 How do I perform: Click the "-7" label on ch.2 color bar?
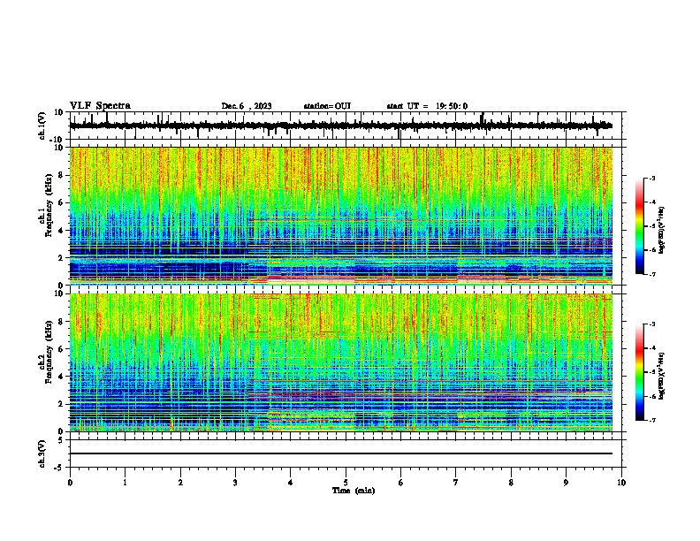tap(651, 420)
